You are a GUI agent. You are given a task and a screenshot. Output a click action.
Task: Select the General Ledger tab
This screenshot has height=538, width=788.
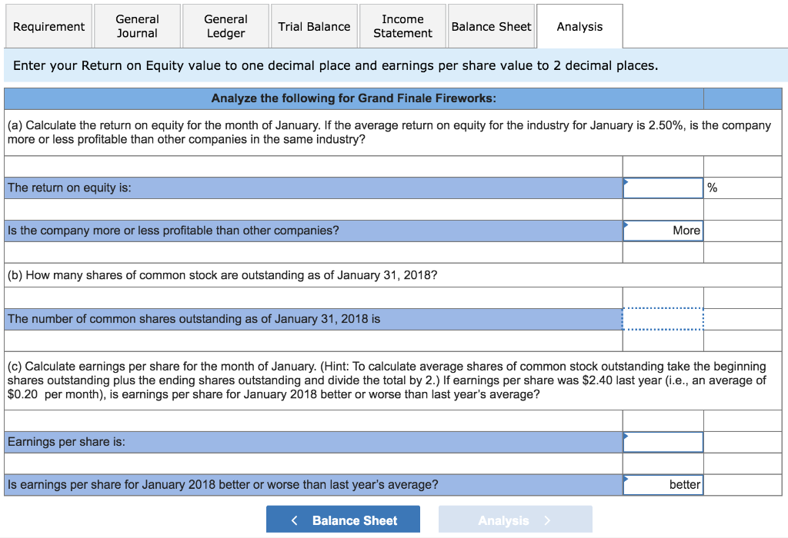coord(225,26)
